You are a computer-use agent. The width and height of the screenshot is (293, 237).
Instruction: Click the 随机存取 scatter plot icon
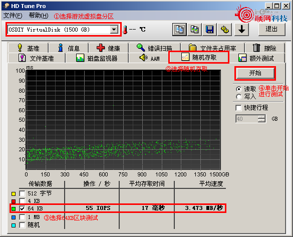click(185, 57)
